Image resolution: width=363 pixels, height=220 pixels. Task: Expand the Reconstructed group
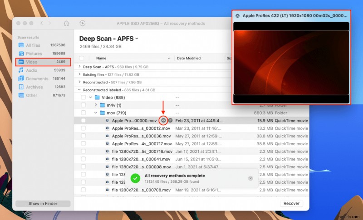79,82
